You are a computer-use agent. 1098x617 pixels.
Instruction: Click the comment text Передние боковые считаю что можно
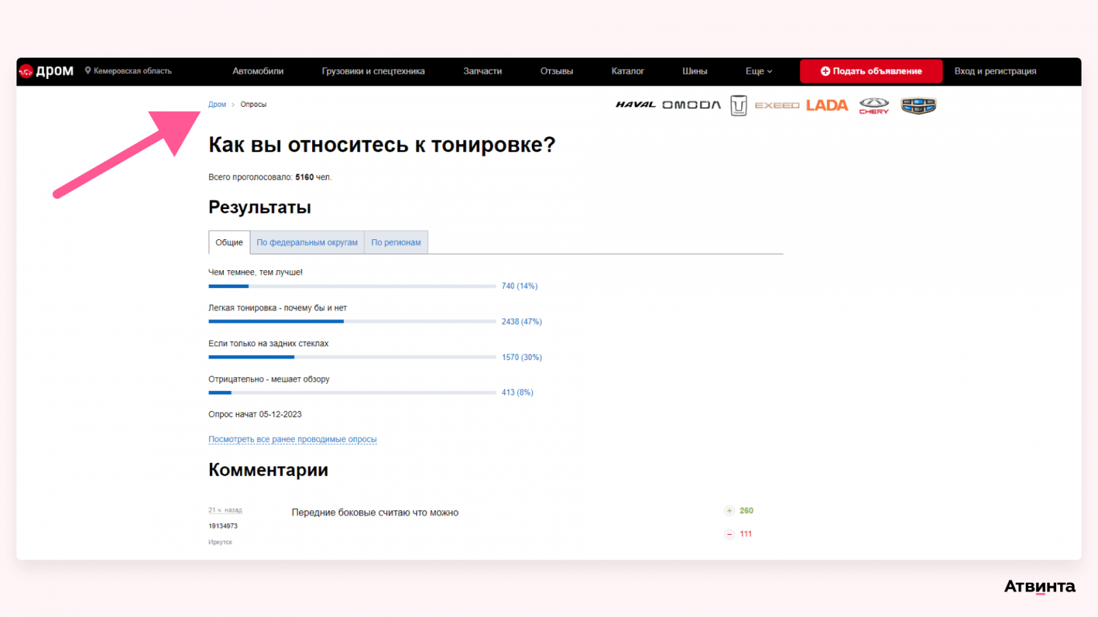pos(375,513)
